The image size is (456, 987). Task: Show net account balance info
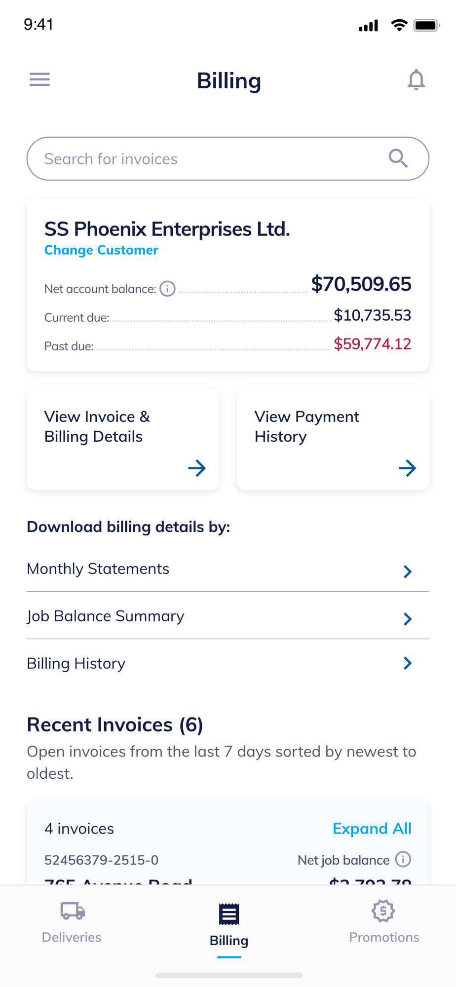pyautogui.click(x=168, y=289)
